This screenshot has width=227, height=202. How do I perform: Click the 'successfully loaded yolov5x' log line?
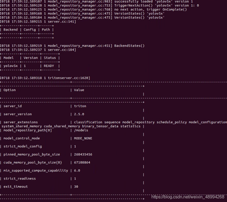click(x=96, y=1)
